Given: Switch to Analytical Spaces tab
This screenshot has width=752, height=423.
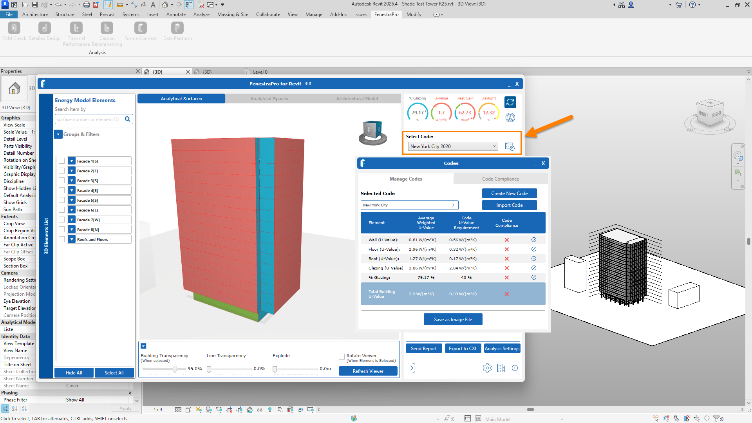Looking at the screenshot, I should point(269,99).
